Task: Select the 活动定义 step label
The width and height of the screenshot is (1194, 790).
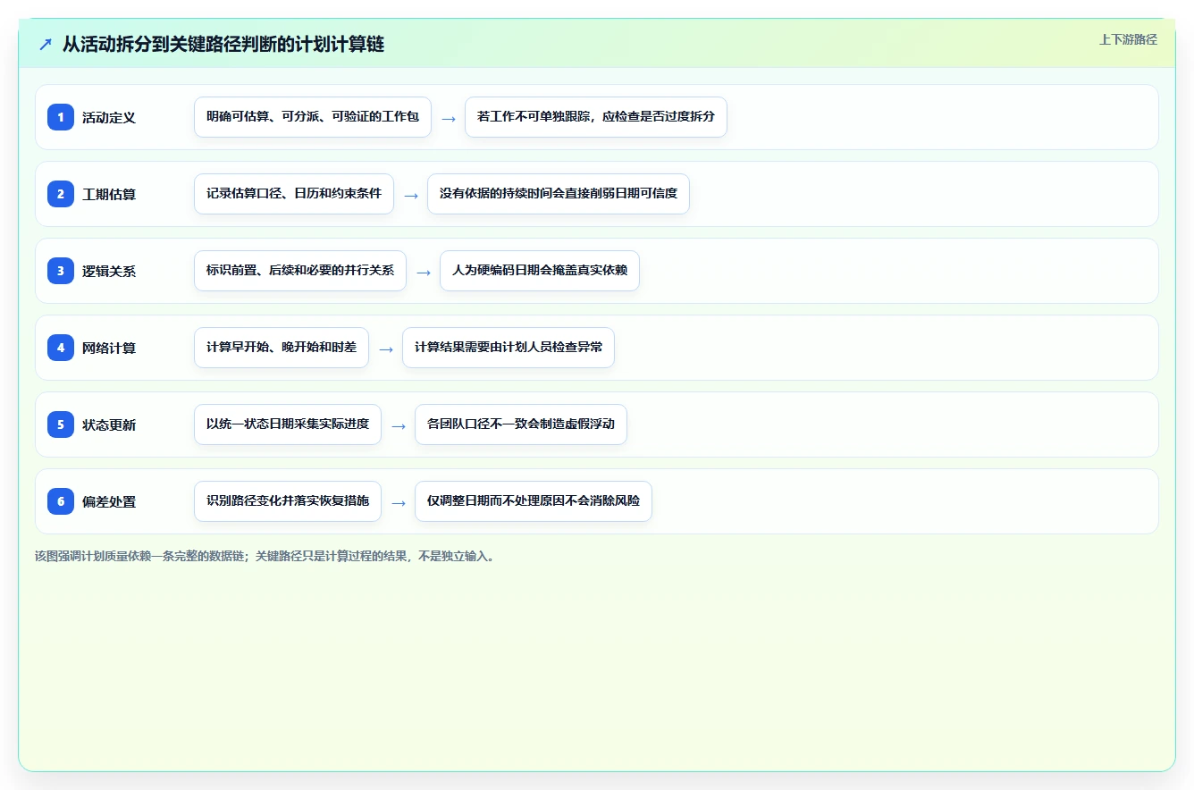Action: pyautogui.click(x=109, y=117)
